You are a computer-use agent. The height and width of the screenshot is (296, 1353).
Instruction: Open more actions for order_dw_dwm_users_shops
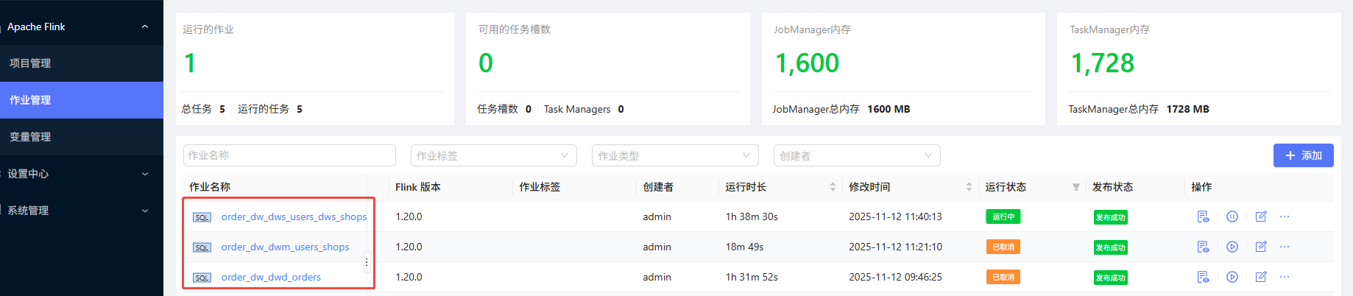[x=1285, y=247]
